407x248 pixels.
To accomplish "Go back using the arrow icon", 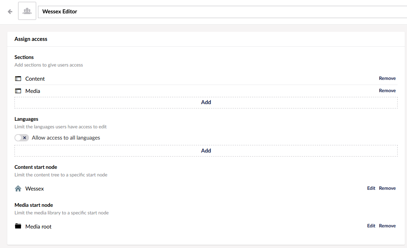I will pyautogui.click(x=10, y=12).
